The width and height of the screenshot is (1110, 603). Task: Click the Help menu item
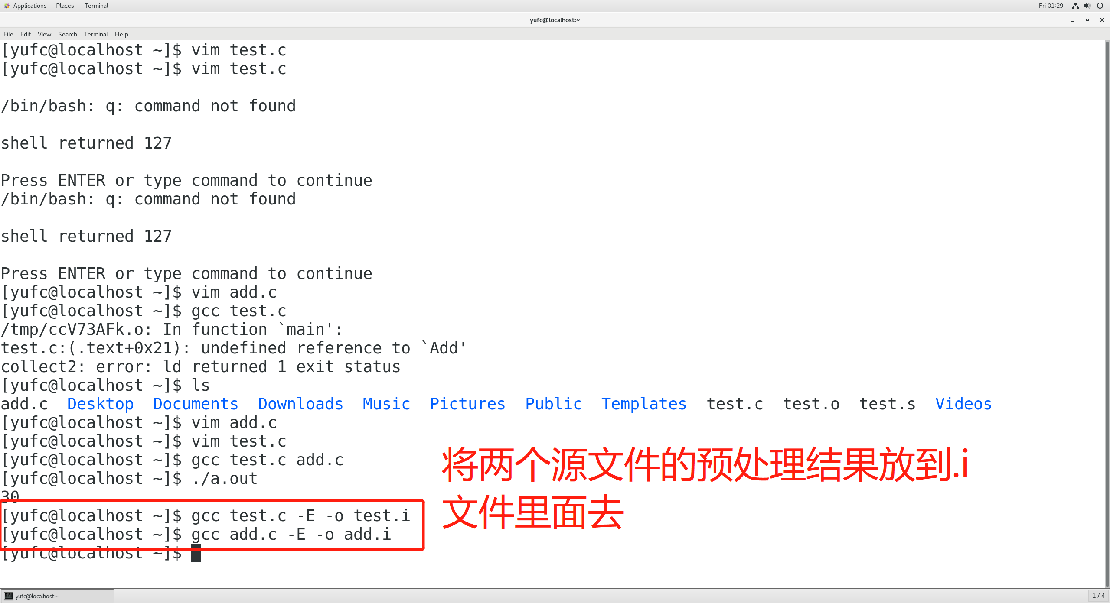click(x=121, y=34)
